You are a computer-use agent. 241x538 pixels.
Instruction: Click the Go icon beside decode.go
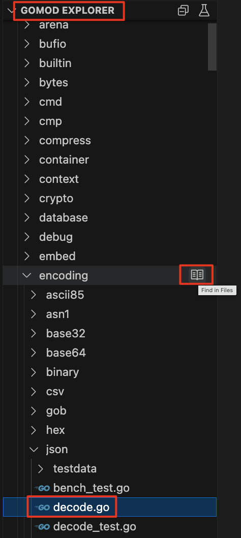pos(42,507)
